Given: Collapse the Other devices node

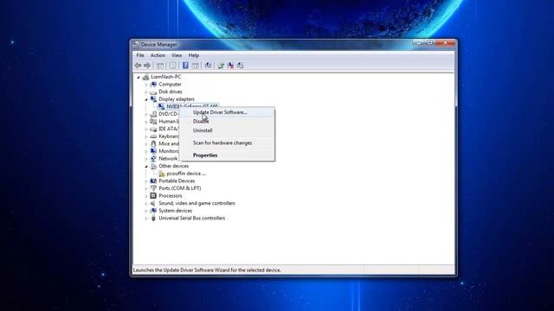Looking at the screenshot, I should (x=146, y=166).
